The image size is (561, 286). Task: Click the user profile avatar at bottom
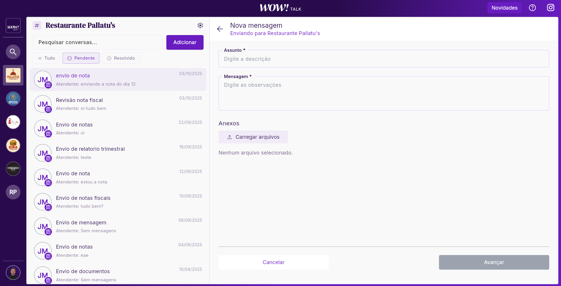[13, 273]
